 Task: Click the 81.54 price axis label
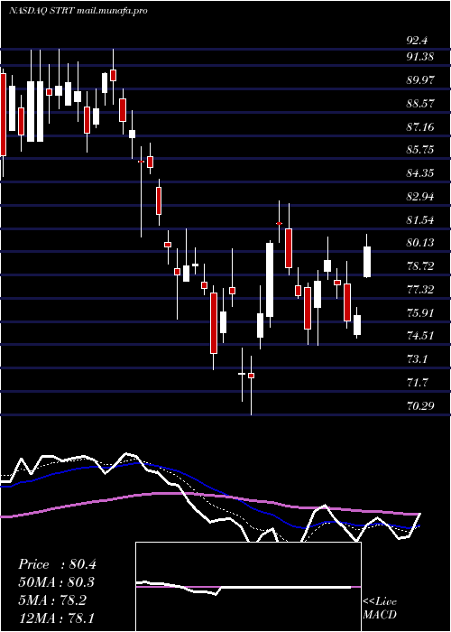[420, 219]
